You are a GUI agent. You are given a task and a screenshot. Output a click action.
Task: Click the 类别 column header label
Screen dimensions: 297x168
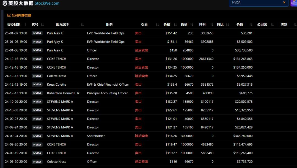point(284,25)
